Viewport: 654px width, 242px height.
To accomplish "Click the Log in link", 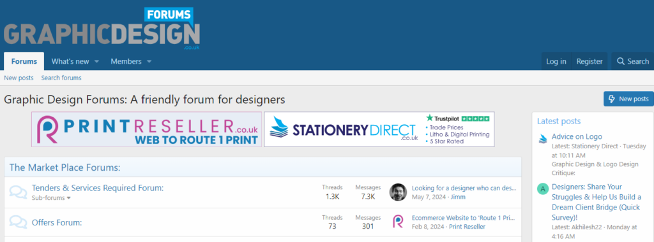I will (x=556, y=61).
